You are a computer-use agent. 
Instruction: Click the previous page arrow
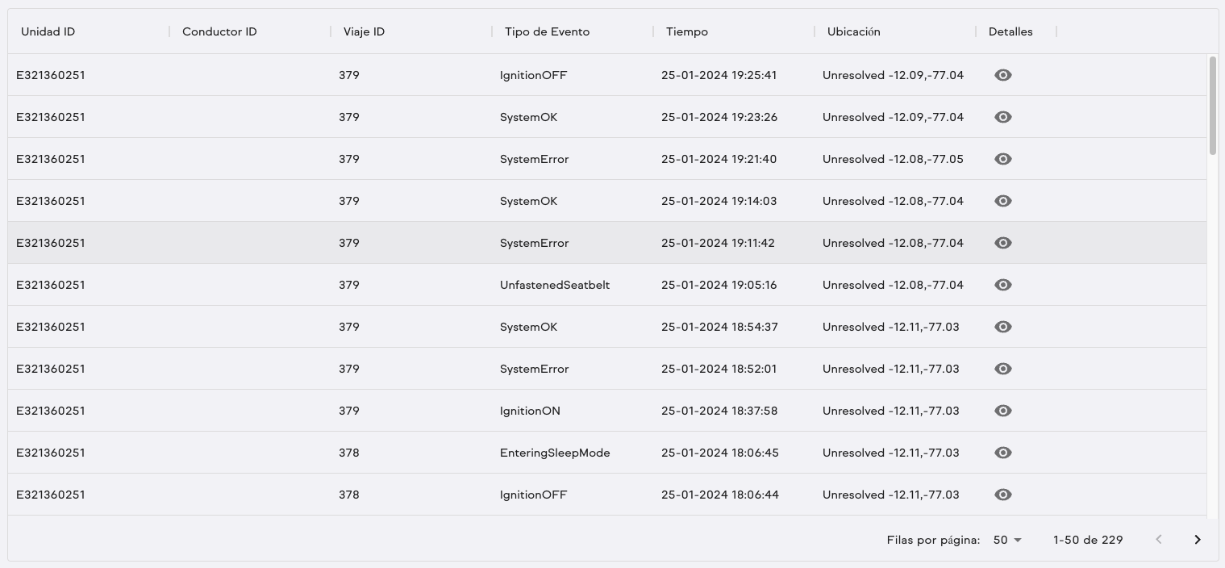(1158, 540)
